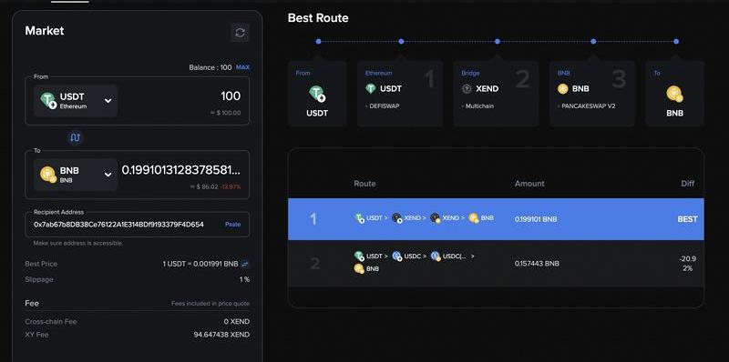
Task: Select route 1 marked BEST
Action: click(496, 219)
